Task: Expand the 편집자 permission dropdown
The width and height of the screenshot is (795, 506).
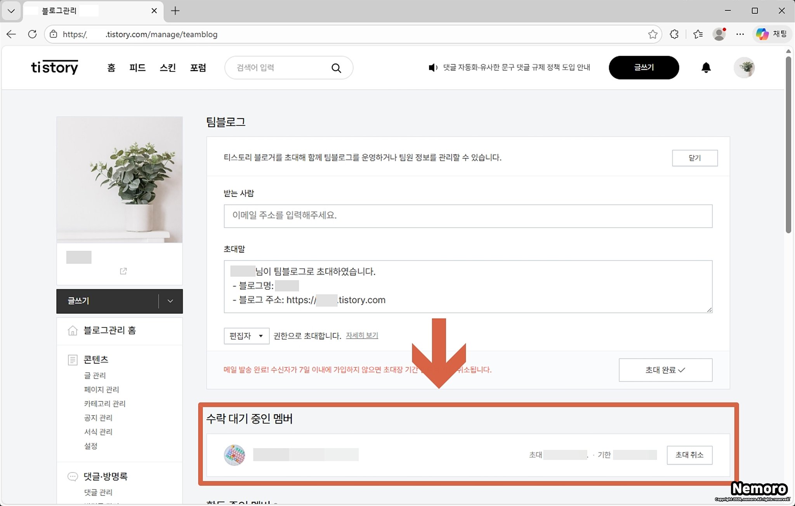Action: pos(246,336)
